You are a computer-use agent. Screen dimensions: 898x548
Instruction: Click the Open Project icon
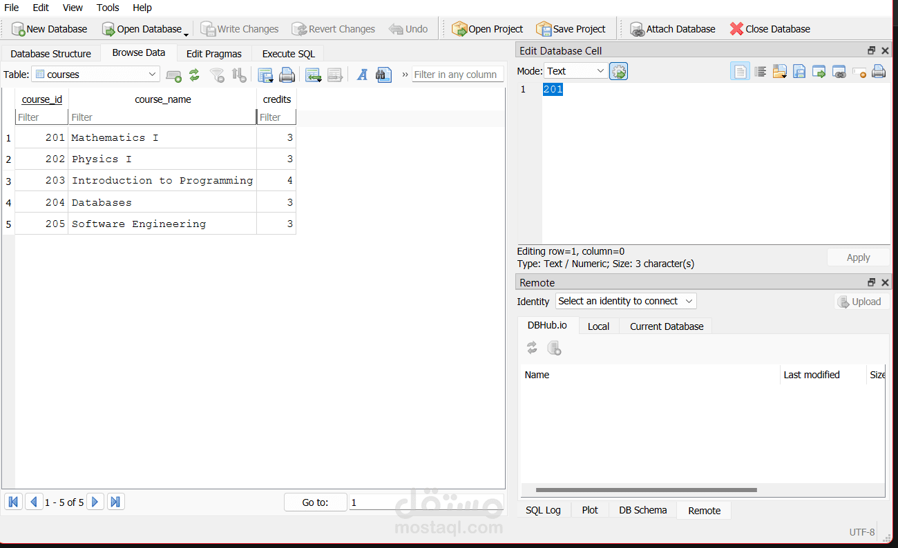(x=459, y=29)
